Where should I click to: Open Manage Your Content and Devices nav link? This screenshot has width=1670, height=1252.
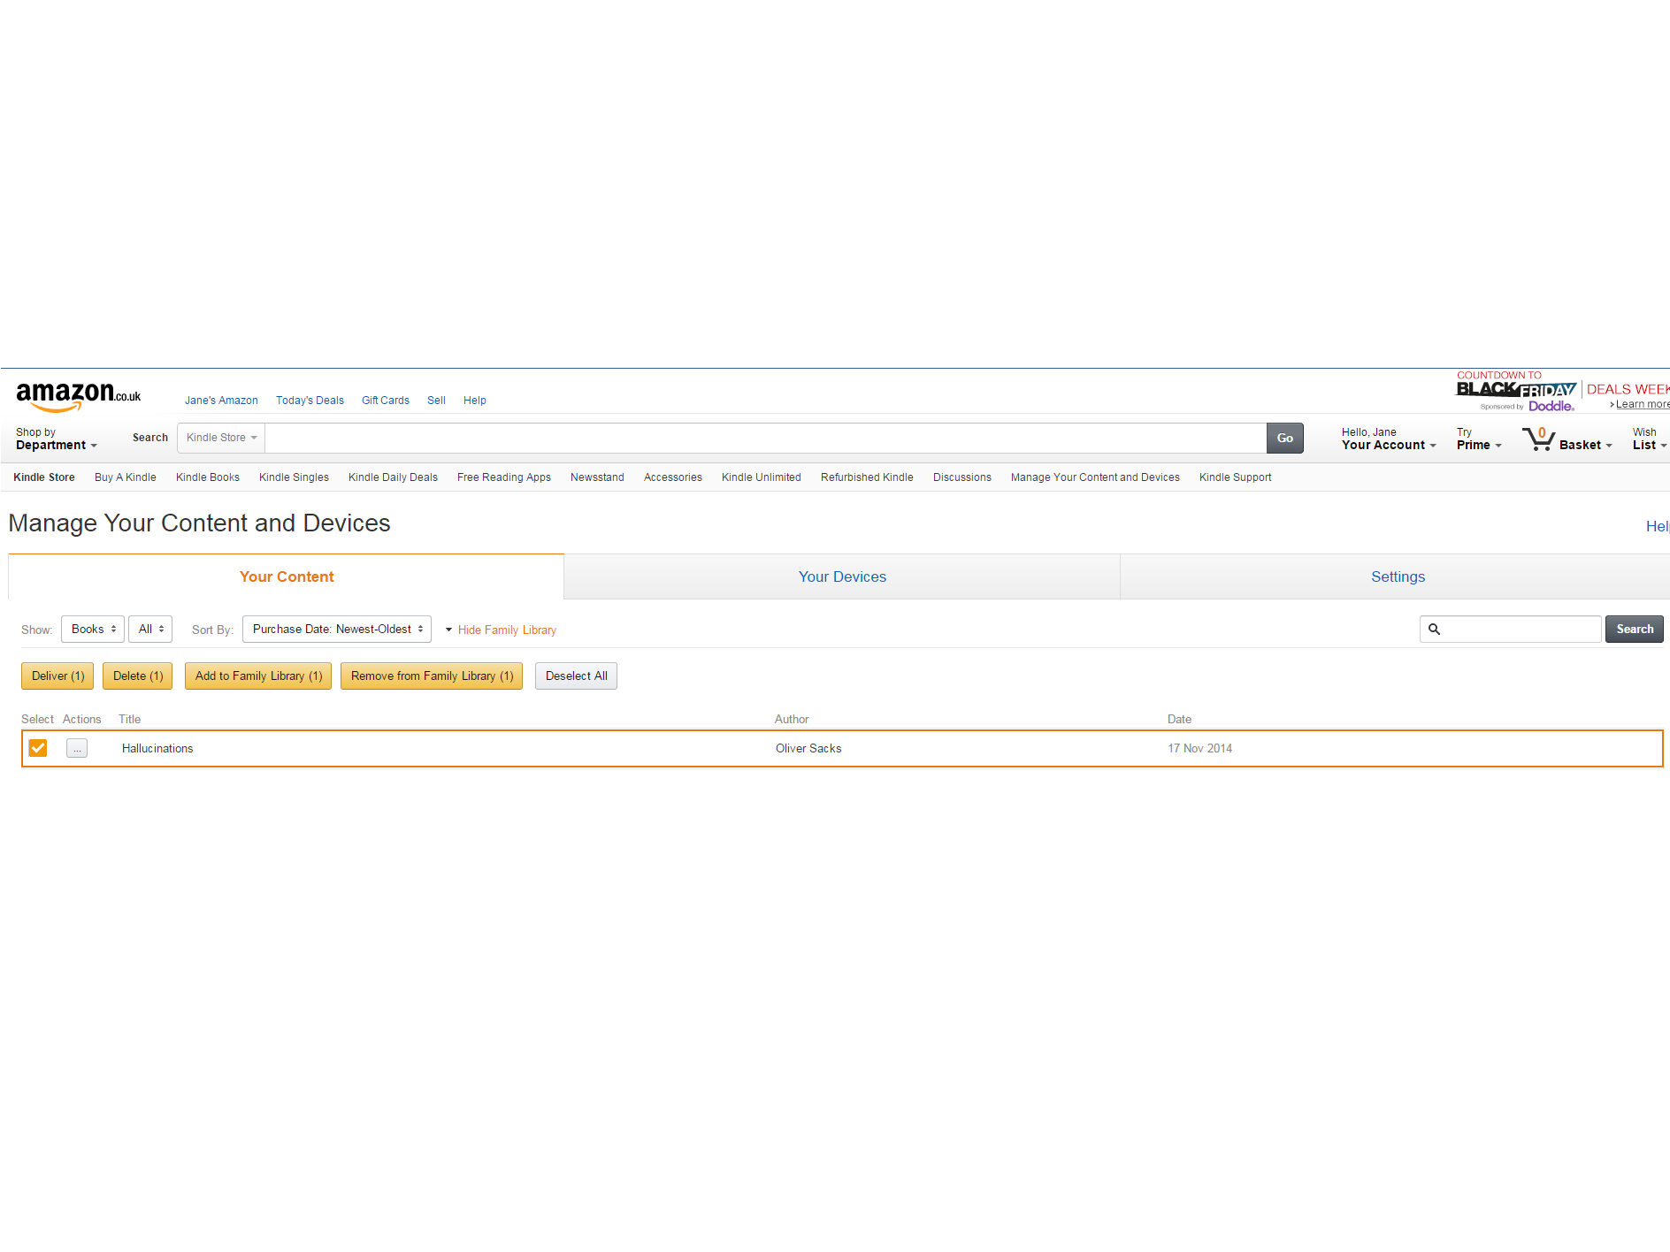1095,477
